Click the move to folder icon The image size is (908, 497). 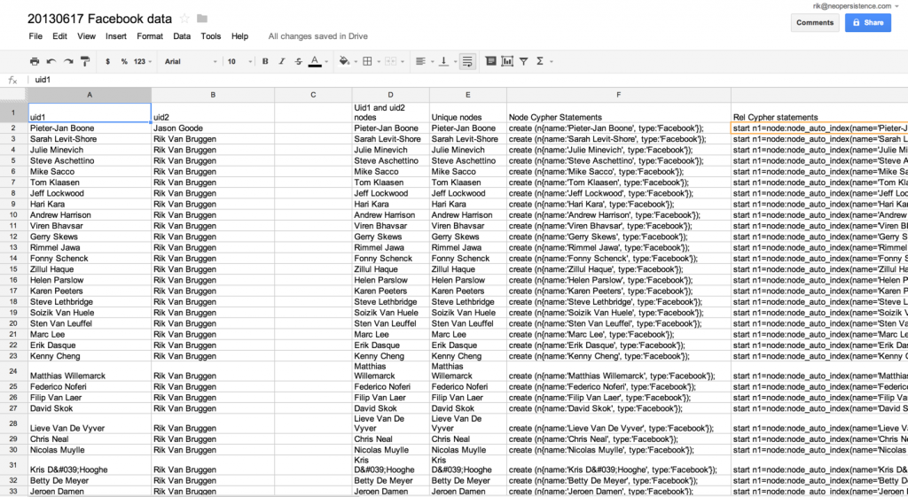click(202, 19)
